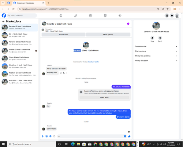Open more options for 'Message sent' bubble
Viewport: 183px width, 147px height.
67,73
